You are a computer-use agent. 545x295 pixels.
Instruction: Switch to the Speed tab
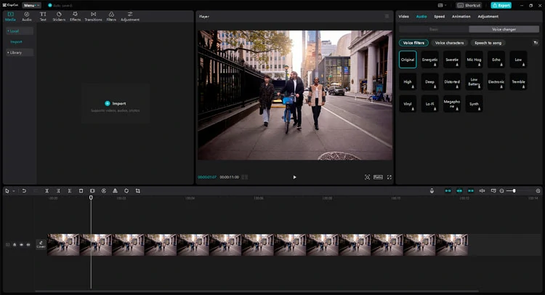440,16
